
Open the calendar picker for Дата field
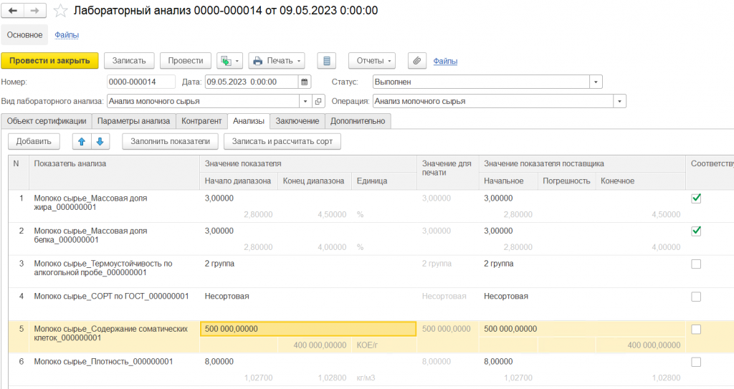pos(304,82)
